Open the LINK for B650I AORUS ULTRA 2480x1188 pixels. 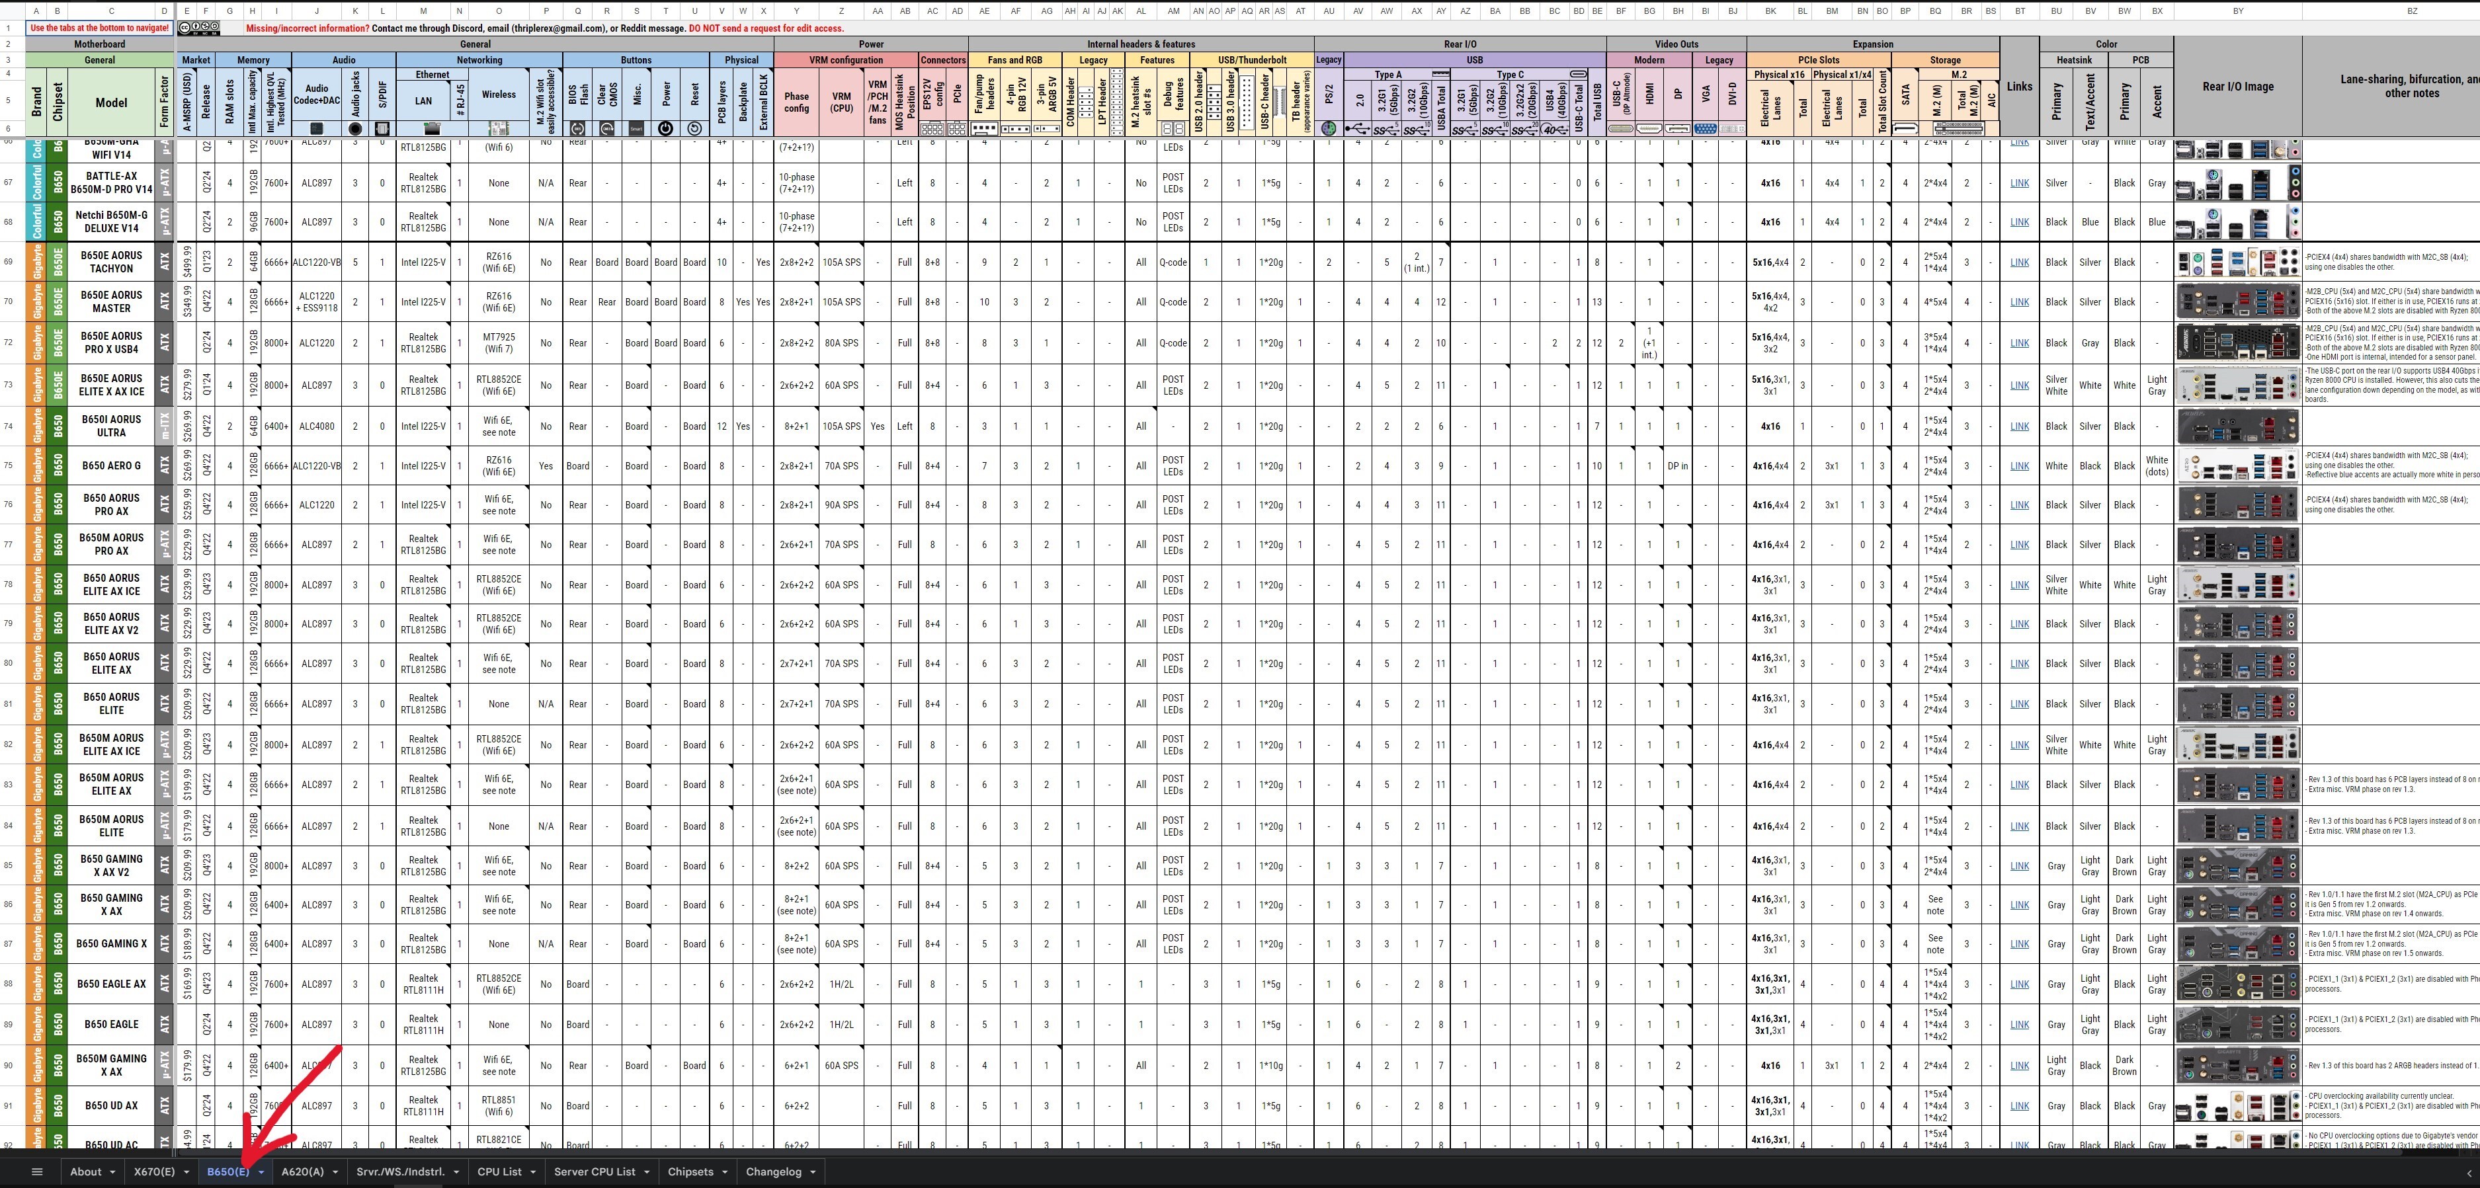point(2020,426)
